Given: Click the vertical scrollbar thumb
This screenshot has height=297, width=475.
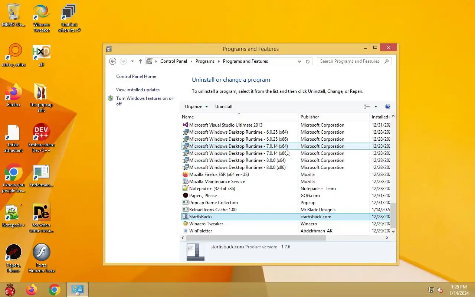Looking at the screenshot, I should (393, 215).
